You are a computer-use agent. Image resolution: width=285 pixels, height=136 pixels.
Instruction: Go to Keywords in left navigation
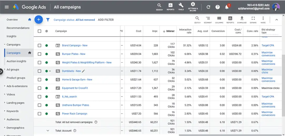click(12, 111)
